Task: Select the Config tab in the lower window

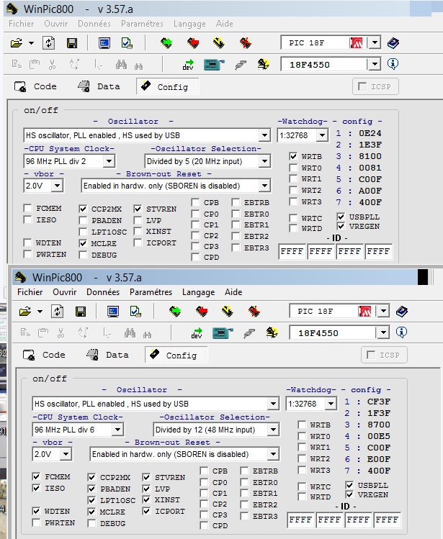Action: 176,355
